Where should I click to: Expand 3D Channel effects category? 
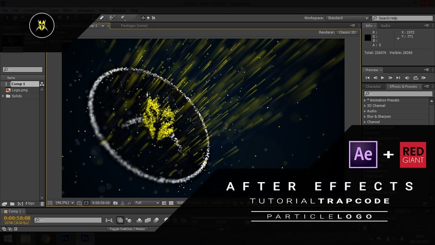[365, 106]
